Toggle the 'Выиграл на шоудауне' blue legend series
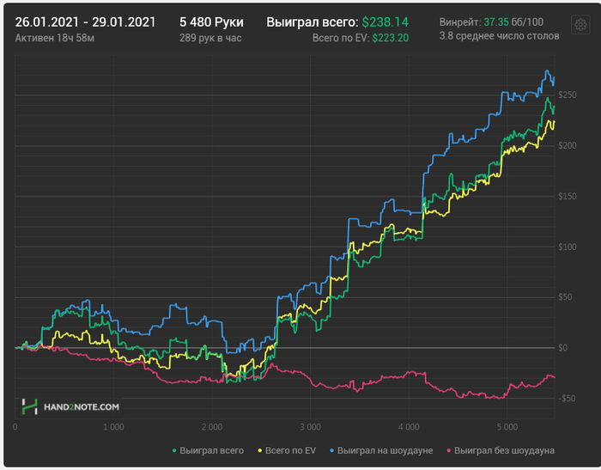Image resolution: width=601 pixels, height=470 pixels. click(x=381, y=450)
